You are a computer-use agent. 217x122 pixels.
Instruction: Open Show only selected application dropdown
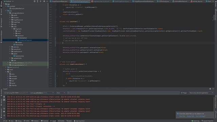201,93
